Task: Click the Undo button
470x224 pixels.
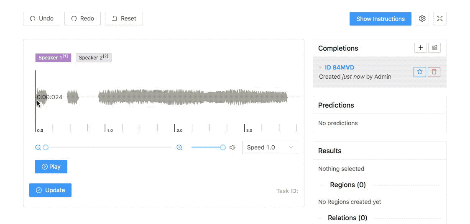Action: tap(41, 18)
